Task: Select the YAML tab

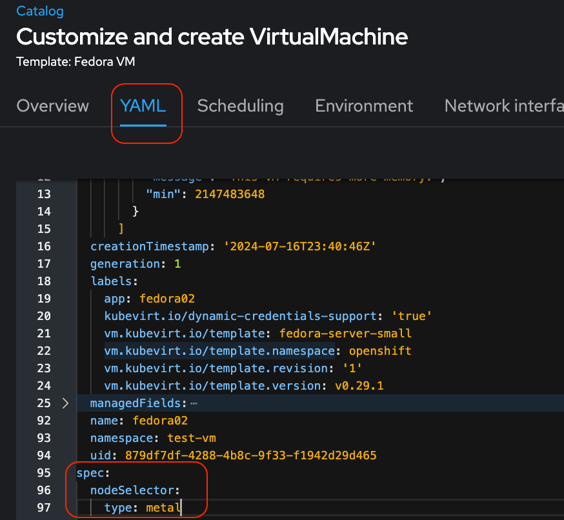Action: pos(143,106)
